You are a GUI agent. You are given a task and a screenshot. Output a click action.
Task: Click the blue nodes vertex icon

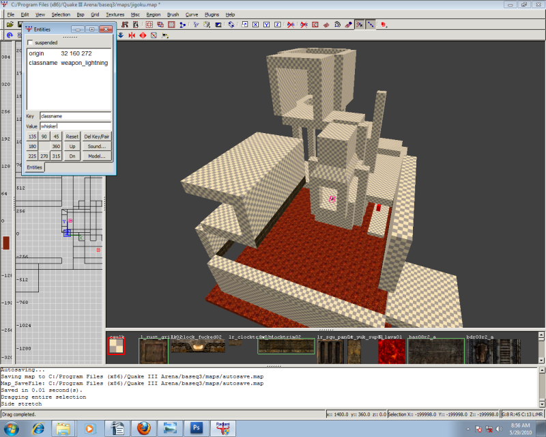pyautogui.click(x=182, y=25)
